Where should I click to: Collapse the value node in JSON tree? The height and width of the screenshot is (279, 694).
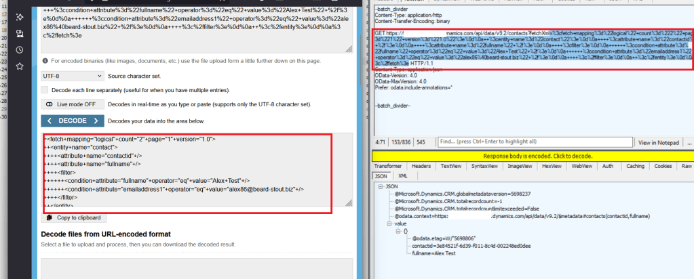point(389,223)
